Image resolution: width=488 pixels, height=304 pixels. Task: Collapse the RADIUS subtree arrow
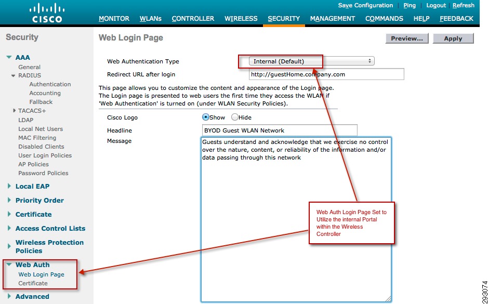tap(13, 76)
